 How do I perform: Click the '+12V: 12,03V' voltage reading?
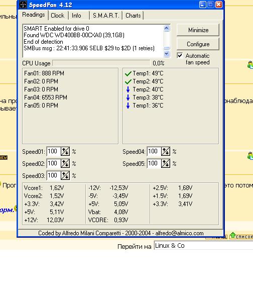(44, 220)
